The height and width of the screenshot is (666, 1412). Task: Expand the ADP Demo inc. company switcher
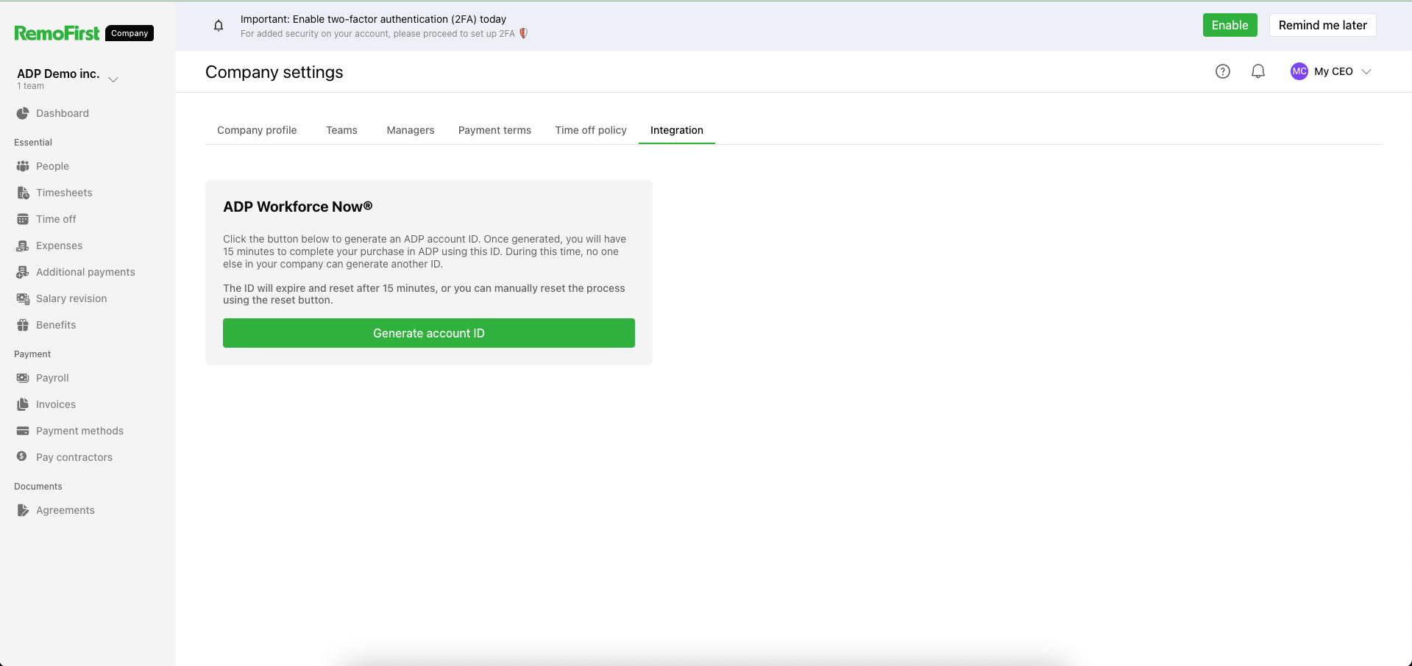(x=113, y=79)
